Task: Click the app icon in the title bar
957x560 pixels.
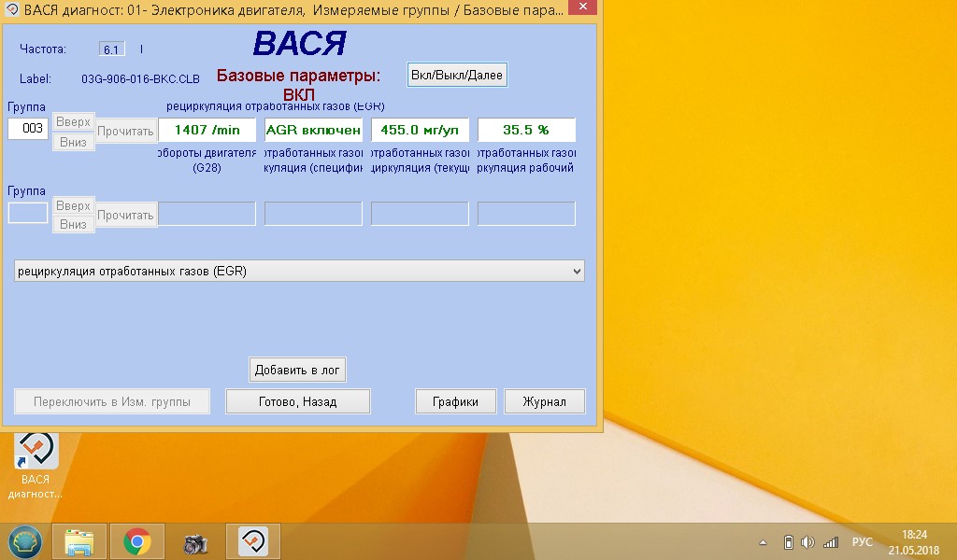Action: click(x=11, y=9)
